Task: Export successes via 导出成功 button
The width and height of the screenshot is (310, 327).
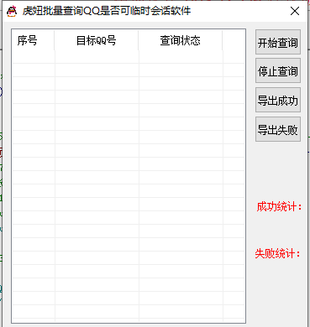Action: click(278, 100)
